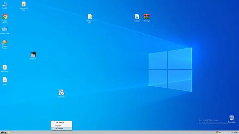This screenshot has width=239, height=134.
Task: Select the BootCamp desktop icon
Action: (5, 68)
